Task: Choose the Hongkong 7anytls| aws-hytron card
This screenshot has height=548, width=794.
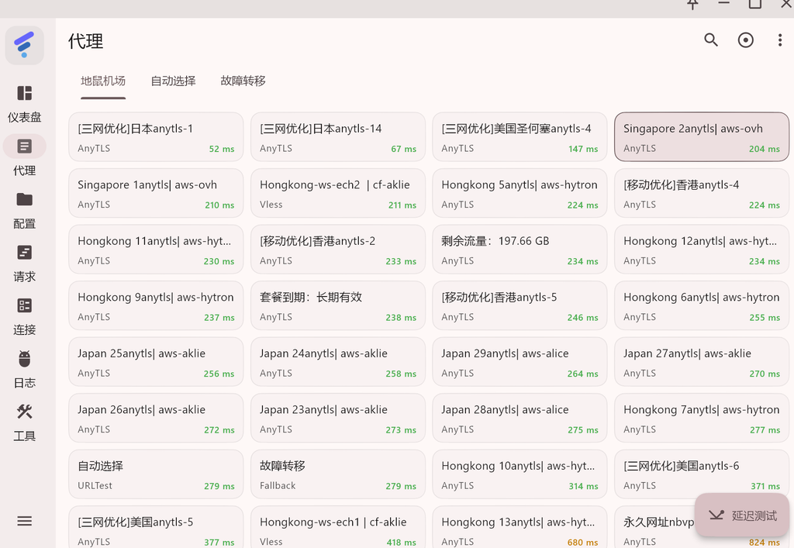Action: click(701, 418)
